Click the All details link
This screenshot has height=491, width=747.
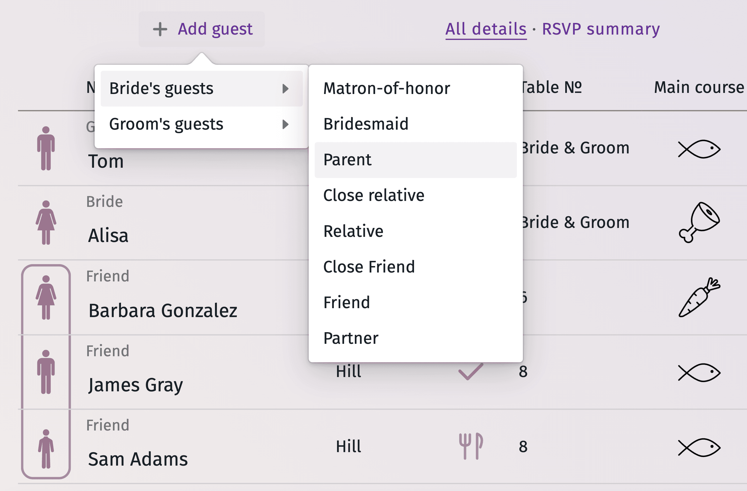[x=486, y=29]
